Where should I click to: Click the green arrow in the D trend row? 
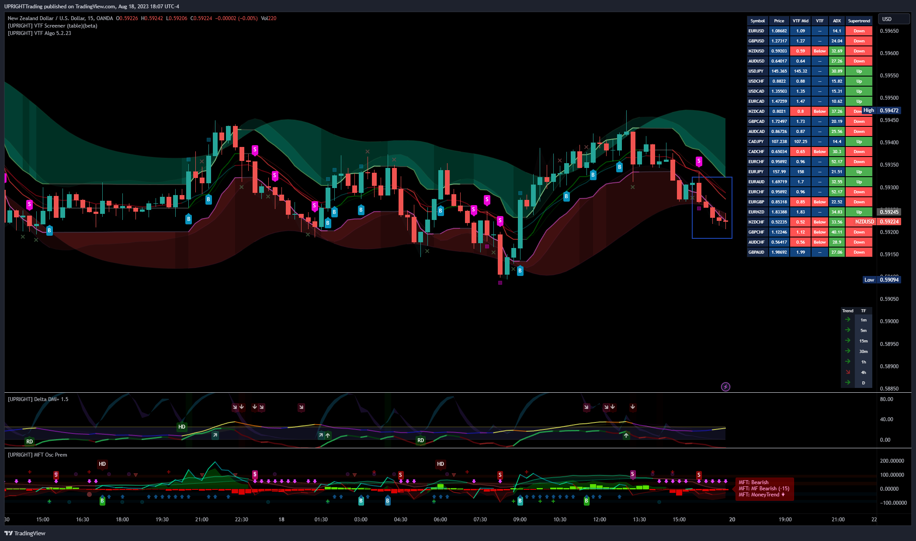[x=848, y=383]
